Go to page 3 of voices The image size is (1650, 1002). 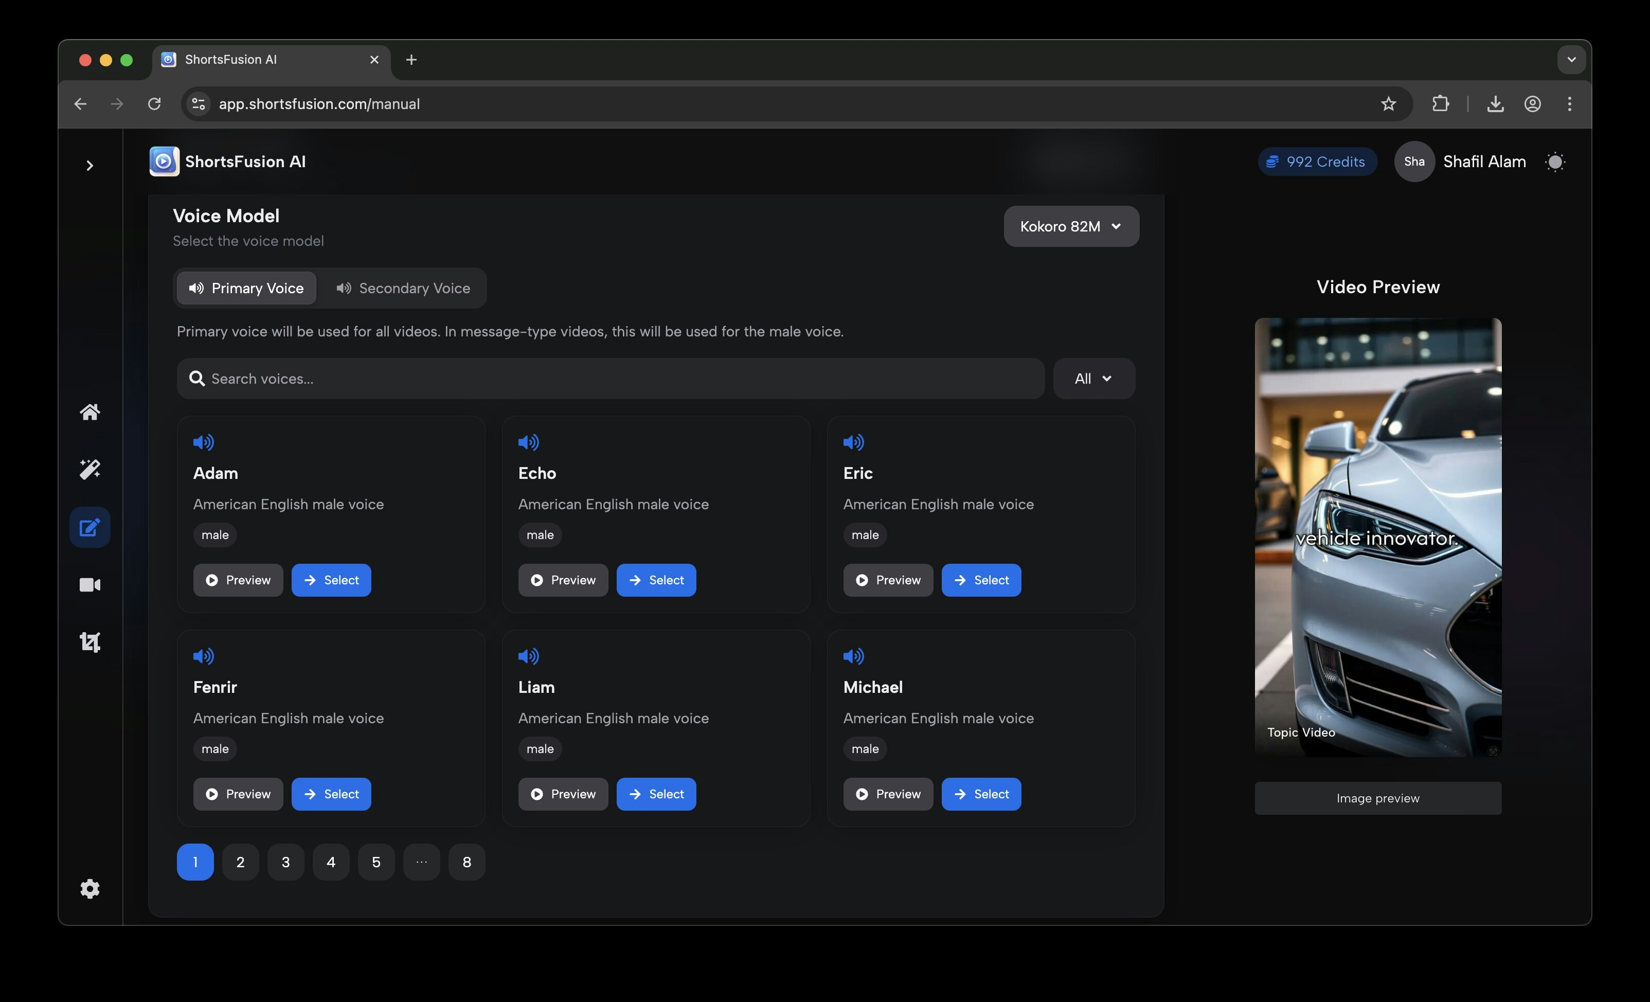(x=285, y=862)
